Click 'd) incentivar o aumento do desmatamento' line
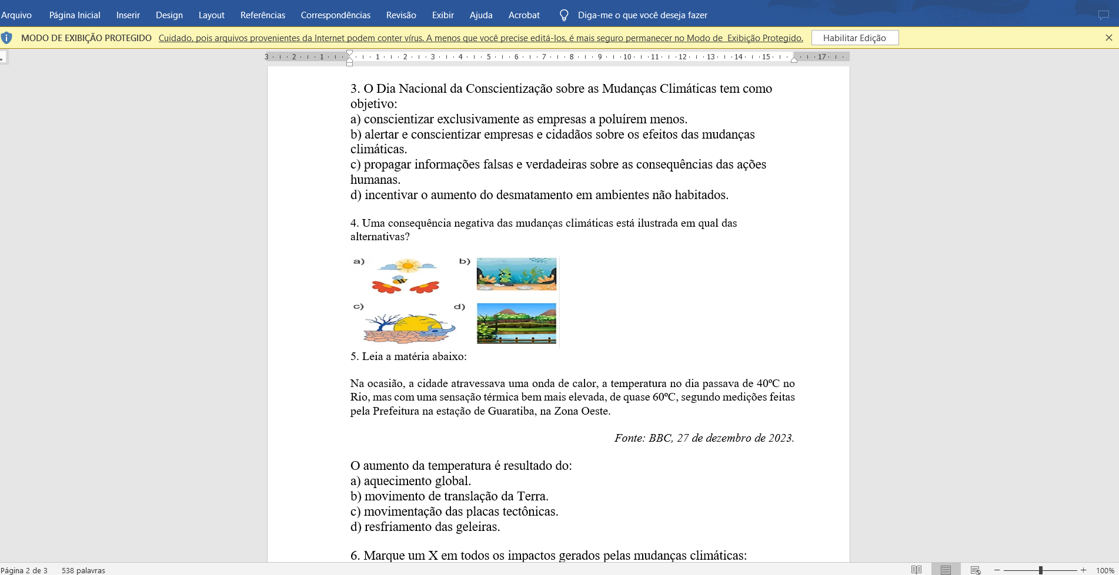The height and width of the screenshot is (575, 1119). tap(539, 195)
